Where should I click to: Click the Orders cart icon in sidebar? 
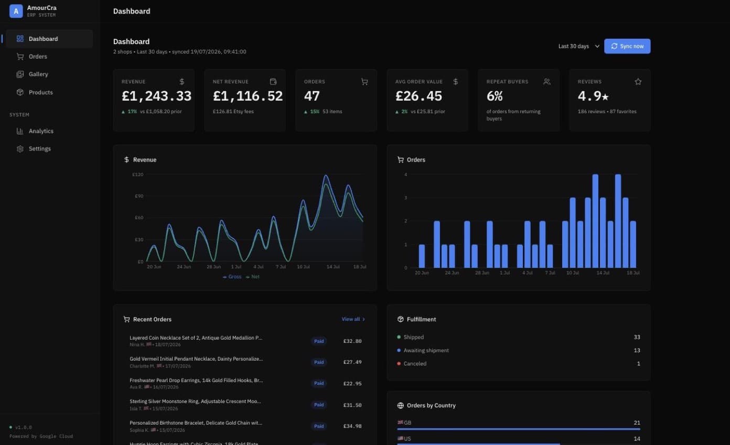point(20,57)
